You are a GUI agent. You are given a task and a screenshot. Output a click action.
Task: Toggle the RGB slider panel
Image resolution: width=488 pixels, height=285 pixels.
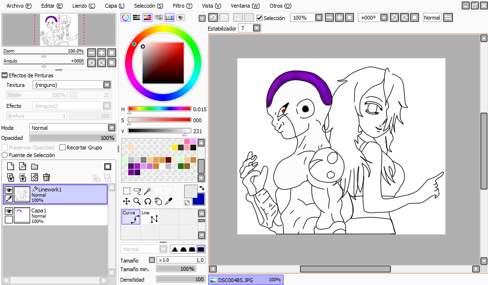tap(137, 17)
